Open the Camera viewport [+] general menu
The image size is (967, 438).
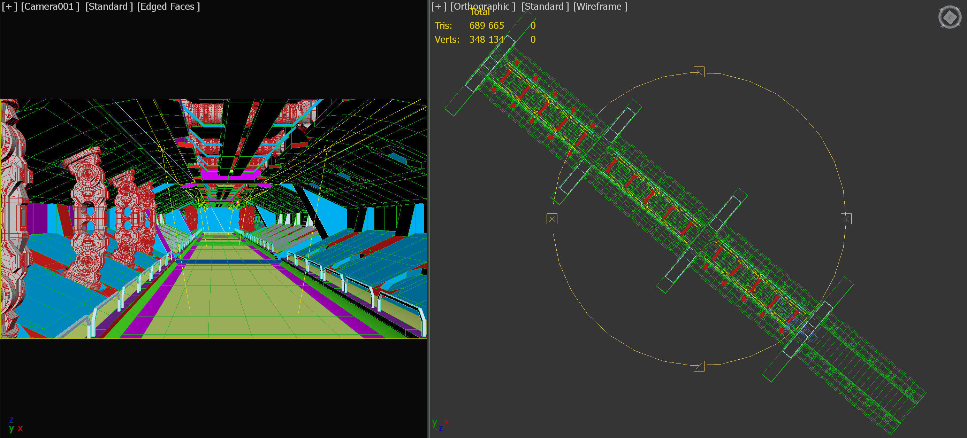9,7
